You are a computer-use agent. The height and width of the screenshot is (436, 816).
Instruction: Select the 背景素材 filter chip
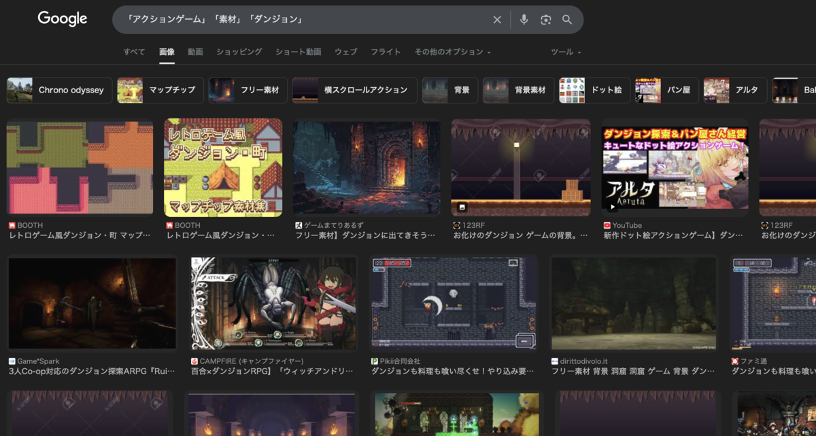click(x=517, y=90)
